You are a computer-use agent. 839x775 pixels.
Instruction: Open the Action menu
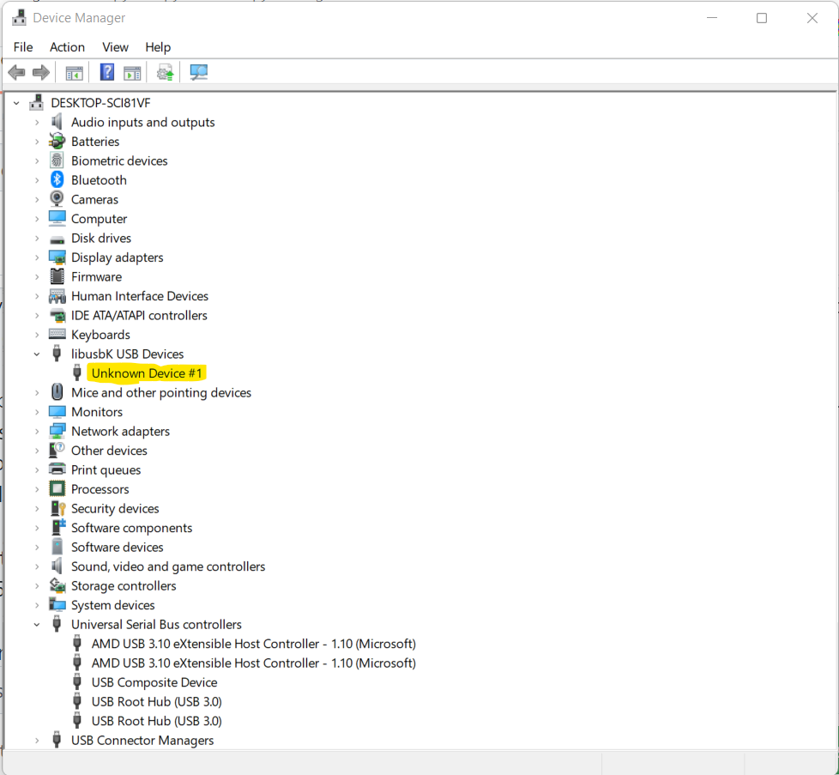[68, 47]
